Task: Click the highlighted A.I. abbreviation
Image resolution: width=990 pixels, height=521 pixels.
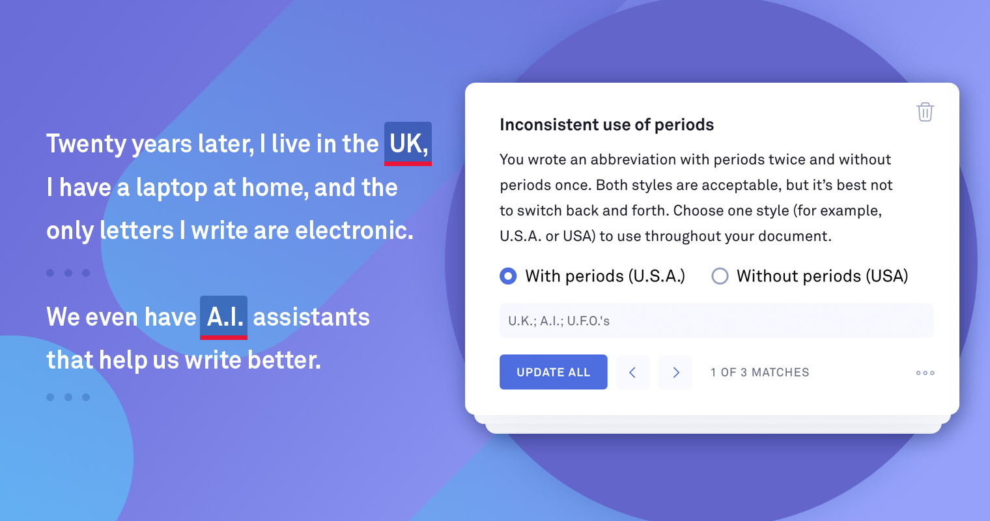Action: click(x=223, y=317)
